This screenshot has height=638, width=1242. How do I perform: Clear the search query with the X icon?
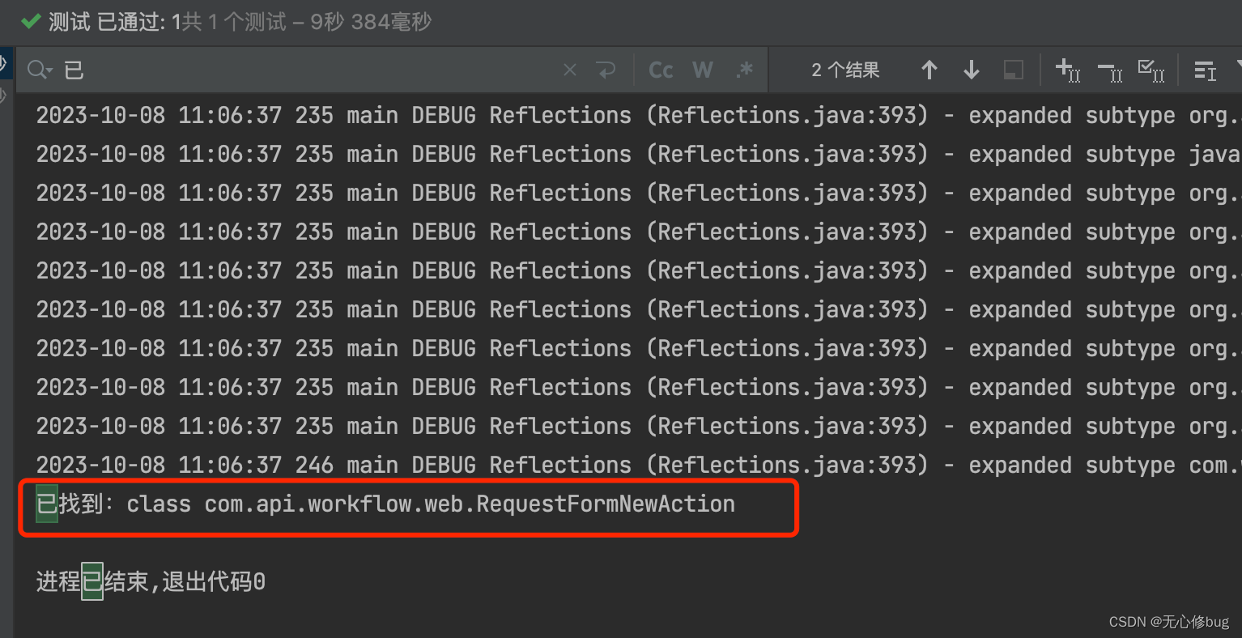tap(569, 70)
